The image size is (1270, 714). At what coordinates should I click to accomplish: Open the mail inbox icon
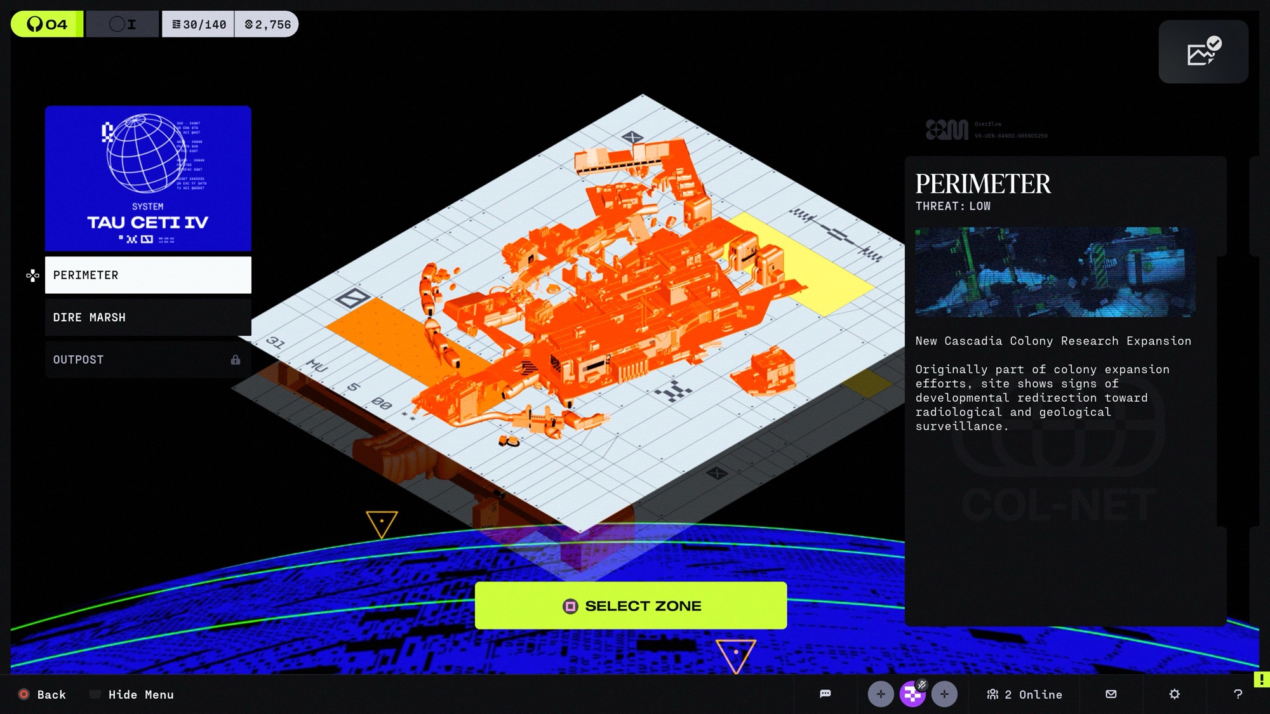point(1111,694)
